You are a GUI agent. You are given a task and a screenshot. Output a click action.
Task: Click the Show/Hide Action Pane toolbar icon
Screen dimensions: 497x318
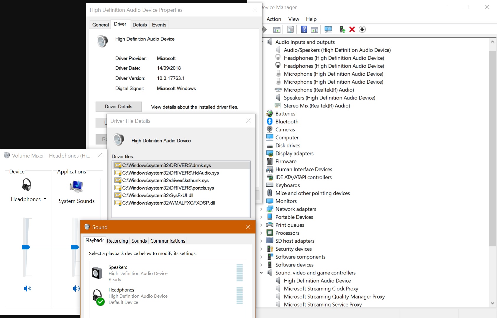pyautogui.click(x=315, y=29)
